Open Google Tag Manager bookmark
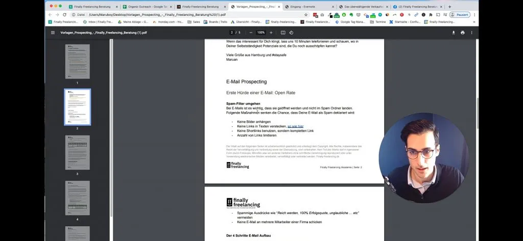The width and height of the screenshot is (523, 241). (350, 22)
